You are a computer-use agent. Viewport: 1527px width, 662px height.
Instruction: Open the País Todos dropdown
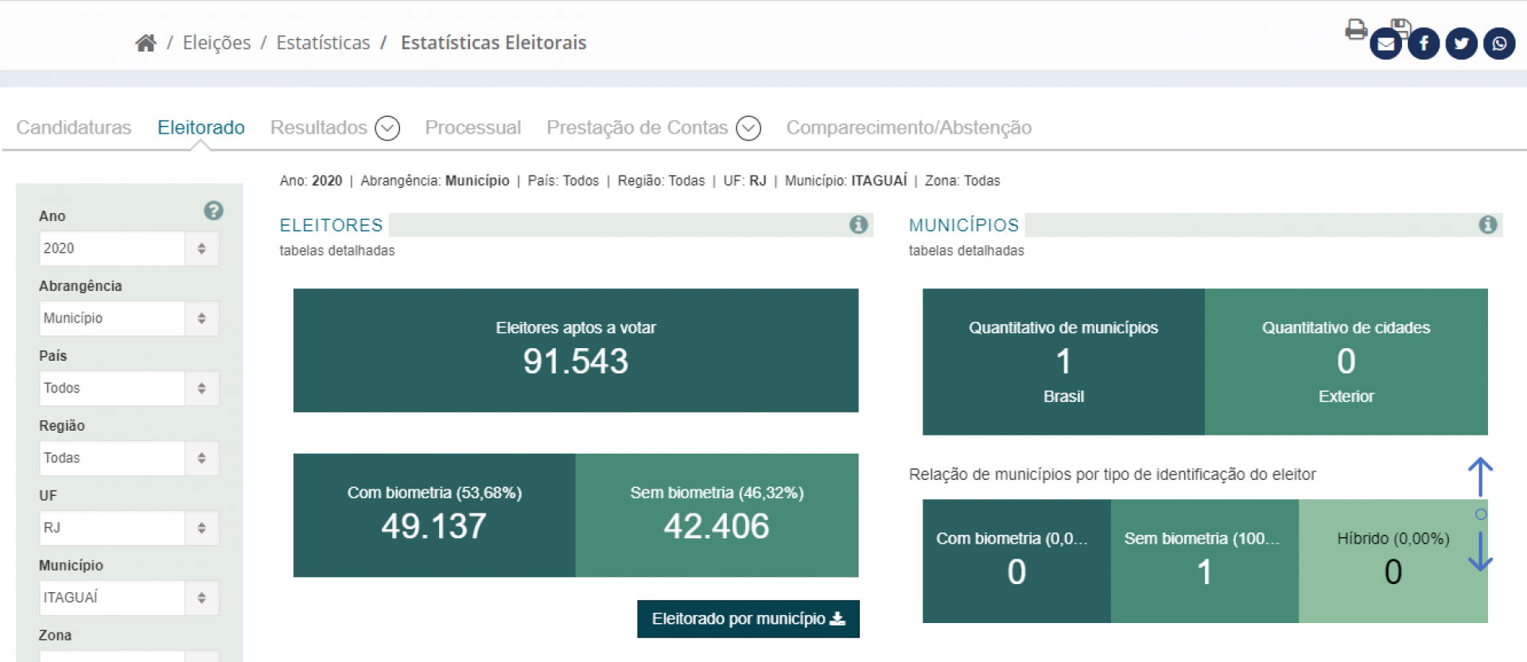click(x=129, y=389)
